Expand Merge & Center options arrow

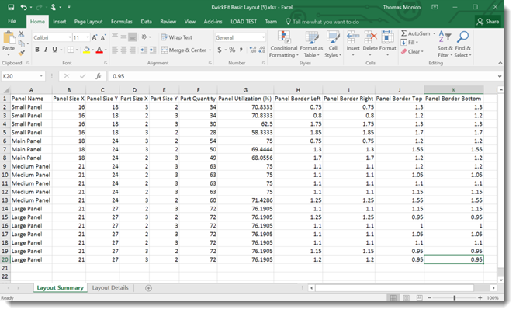210,50
